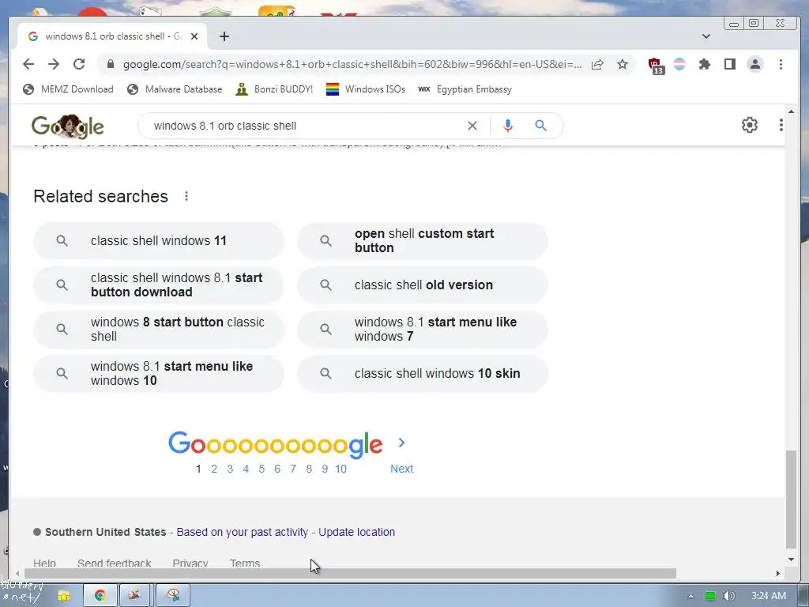Search 'windows 8.1 start menu like windows 7'
This screenshot has height=607, width=809.
pyautogui.click(x=423, y=330)
